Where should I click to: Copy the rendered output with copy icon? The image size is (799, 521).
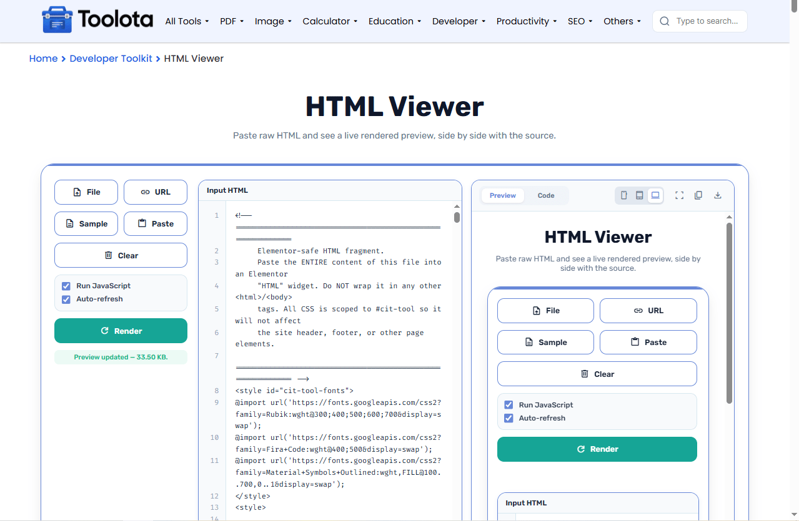point(698,195)
